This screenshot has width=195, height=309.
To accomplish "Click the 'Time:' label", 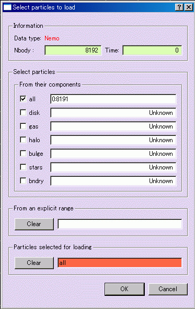I will point(112,50).
